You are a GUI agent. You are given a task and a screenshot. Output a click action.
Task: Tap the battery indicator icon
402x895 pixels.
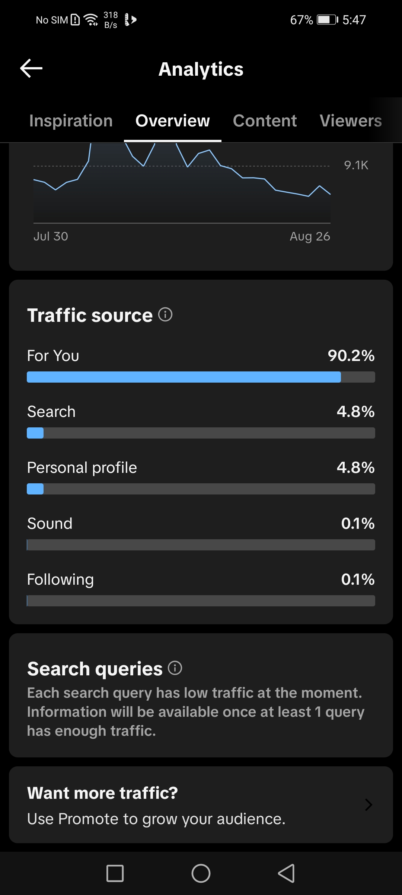(327, 20)
